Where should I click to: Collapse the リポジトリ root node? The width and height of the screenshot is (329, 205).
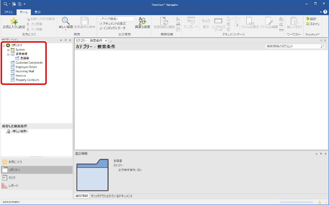pyautogui.click(x=4, y=45)
